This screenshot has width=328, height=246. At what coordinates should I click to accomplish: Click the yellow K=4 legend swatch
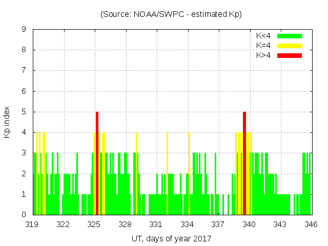click(290, 46)
